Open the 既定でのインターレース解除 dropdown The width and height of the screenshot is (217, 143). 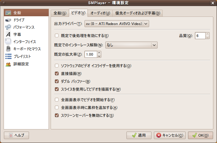pos(131,45)
